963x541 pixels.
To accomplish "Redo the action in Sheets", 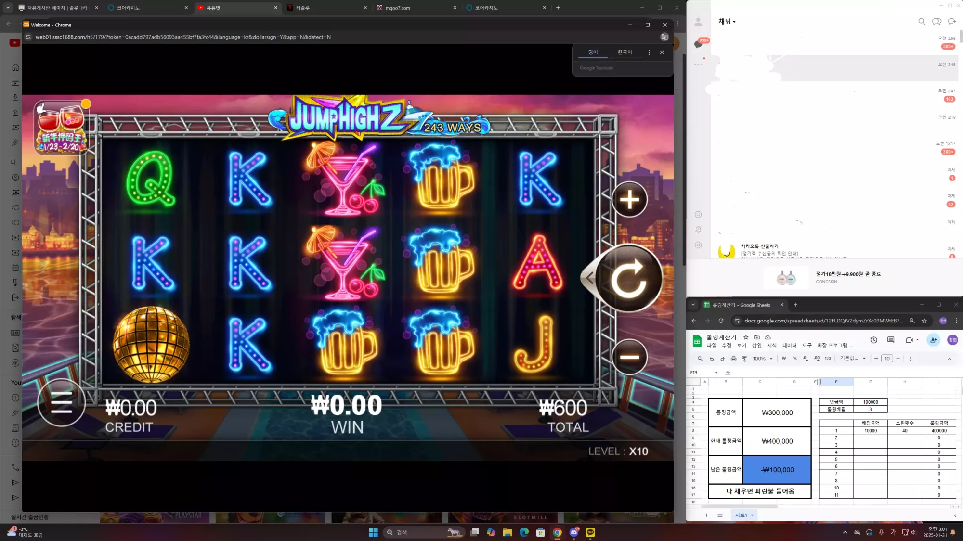I will click(722, 359).
